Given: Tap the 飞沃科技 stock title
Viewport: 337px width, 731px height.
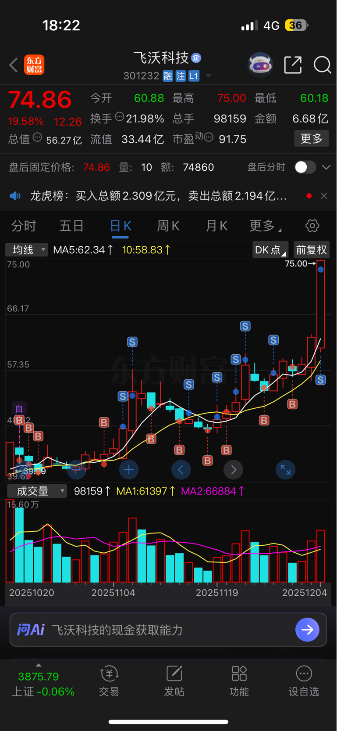Looking at the screenshot, I should click(161, 58).
